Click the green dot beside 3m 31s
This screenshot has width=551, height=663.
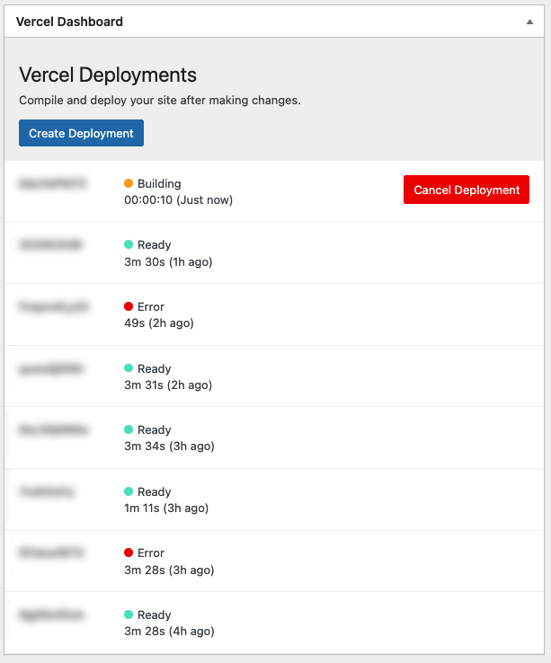pos(129,368)
